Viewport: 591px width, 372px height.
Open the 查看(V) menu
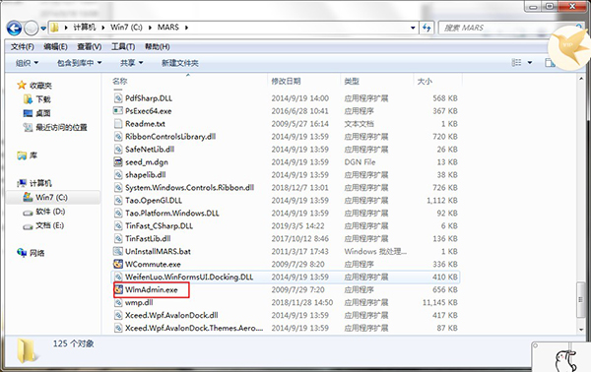tap(90, 46)
